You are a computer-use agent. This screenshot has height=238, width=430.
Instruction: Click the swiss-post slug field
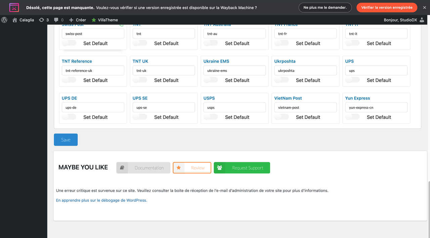[x=93, y=33]
